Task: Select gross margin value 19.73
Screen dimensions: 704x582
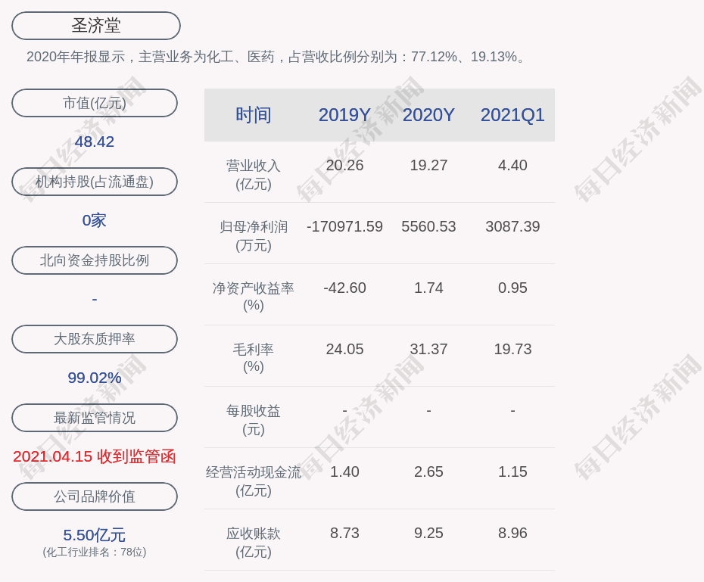Action: [512, 349]
